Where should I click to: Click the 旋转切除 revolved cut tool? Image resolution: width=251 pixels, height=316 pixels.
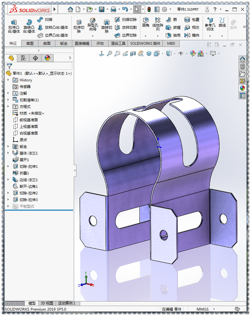click(x=107, y=26)
